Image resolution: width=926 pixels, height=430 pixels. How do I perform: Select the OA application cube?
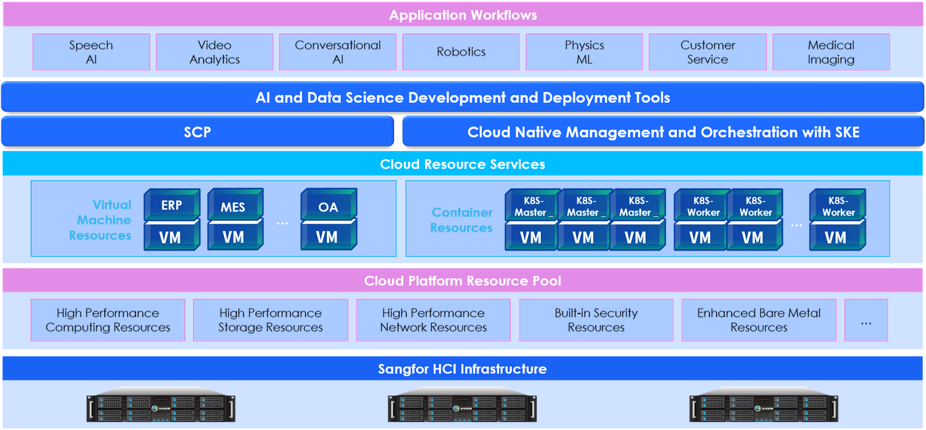[328, 205]
